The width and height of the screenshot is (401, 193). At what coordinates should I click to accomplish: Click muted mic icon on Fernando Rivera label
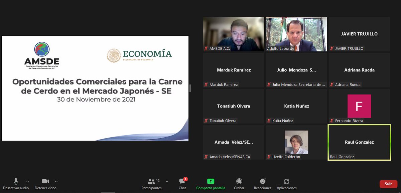(332, 121)
